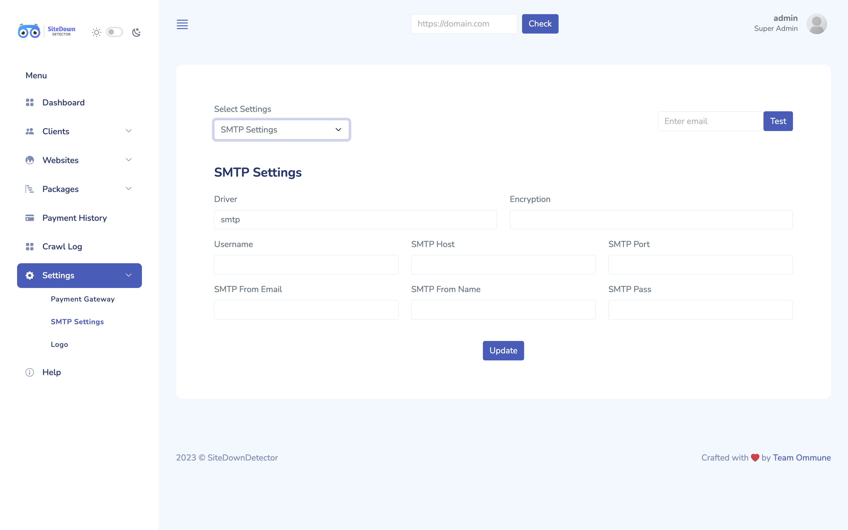Image resolution: width=848 pixels, height=530 pixels.
Task: Click the SiteDown Detector owl logo
Action: click(x=29, y=32)
